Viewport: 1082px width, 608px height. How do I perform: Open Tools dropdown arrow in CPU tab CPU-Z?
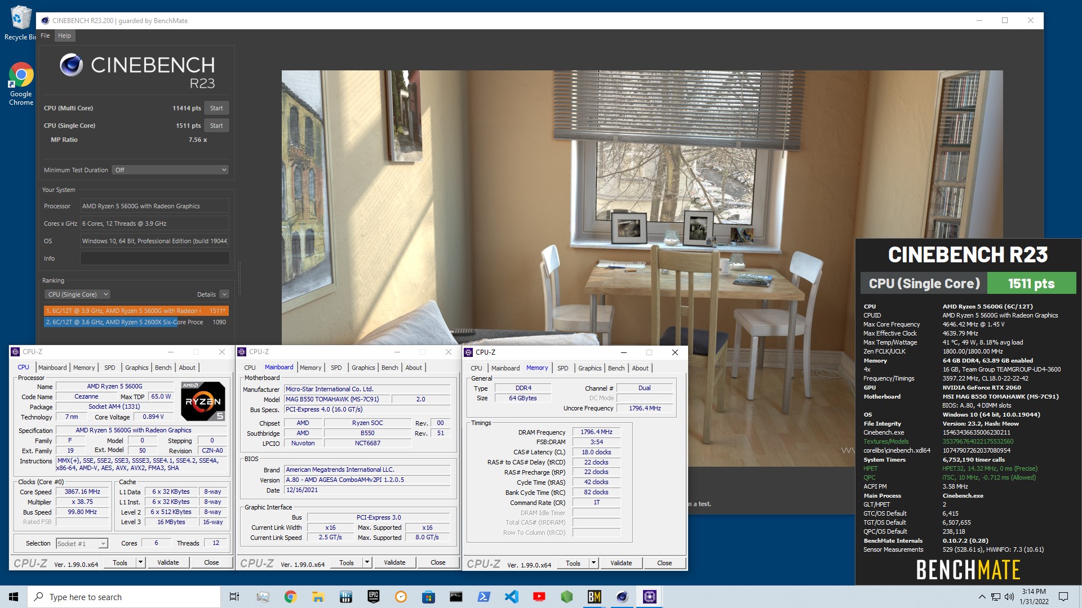[140, 562]
